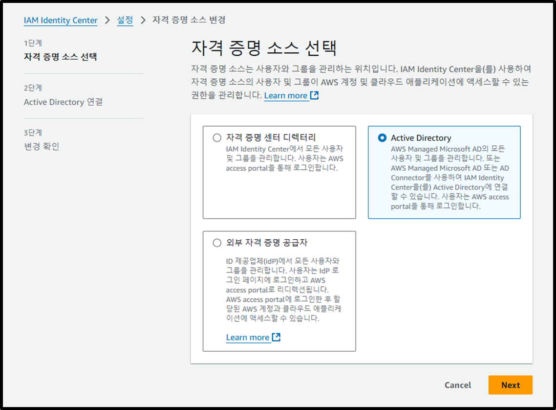
Task: Click the 1단계 step label
Action: pyautogui.click(x=33, y=44)
